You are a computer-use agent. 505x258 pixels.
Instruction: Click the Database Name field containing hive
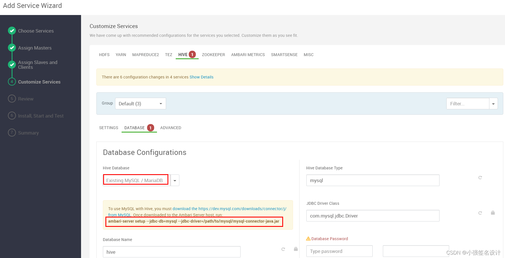(171, 252)
